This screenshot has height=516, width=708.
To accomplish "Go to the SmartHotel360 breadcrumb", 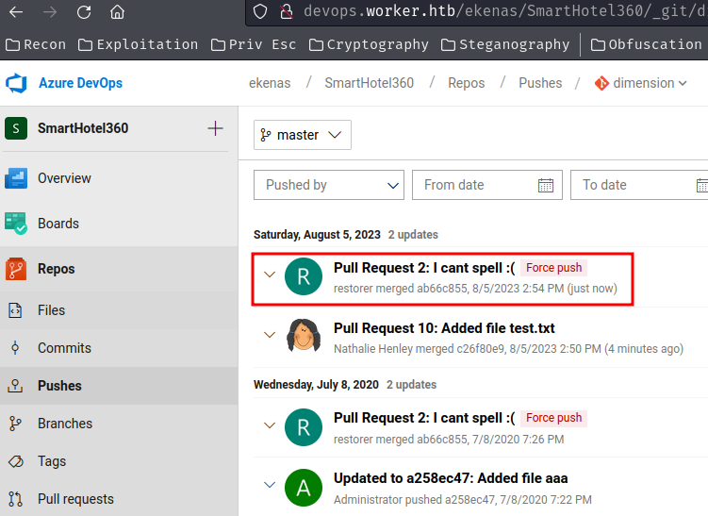I will coord(369,83).
